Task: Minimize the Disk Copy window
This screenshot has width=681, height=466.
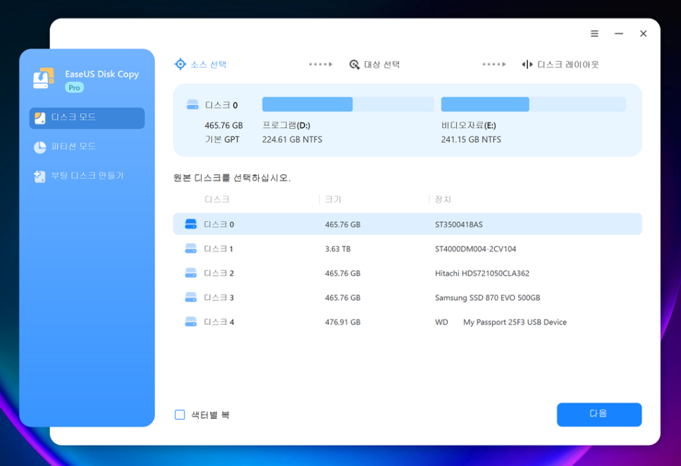Action: point(619,33)
